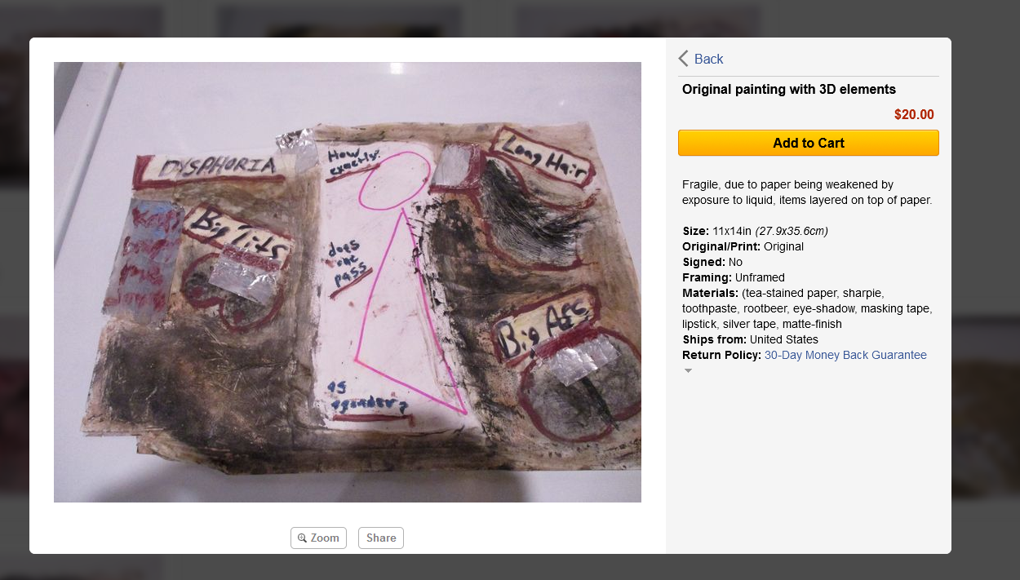Click the 'Size: 11x14in' detail line
Viewport: 1020px width, 580px height.
click(x=756, y=231)
